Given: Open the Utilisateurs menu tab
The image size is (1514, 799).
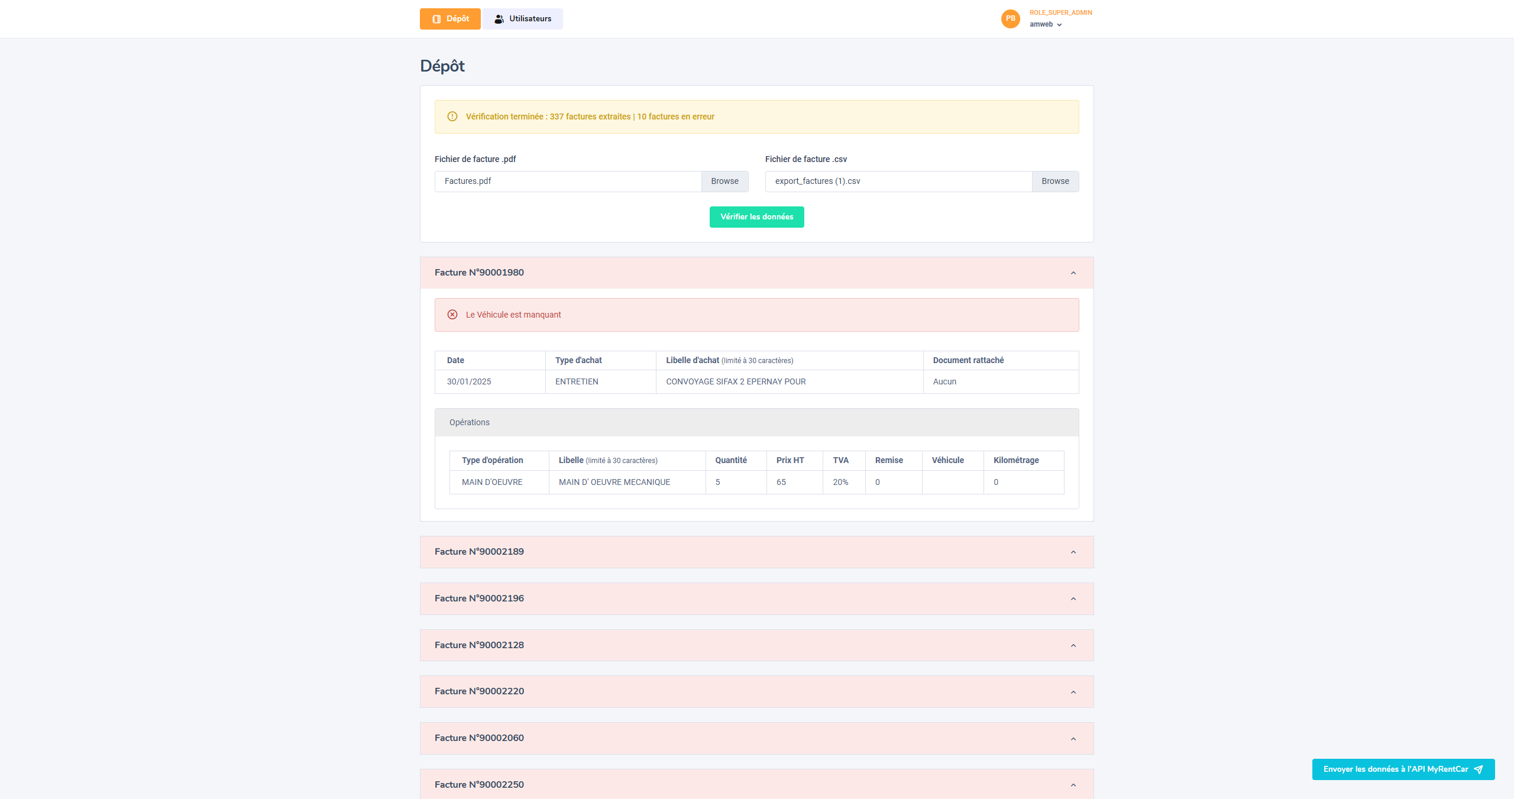Looking at the screenshot, I should click(523, 19).
